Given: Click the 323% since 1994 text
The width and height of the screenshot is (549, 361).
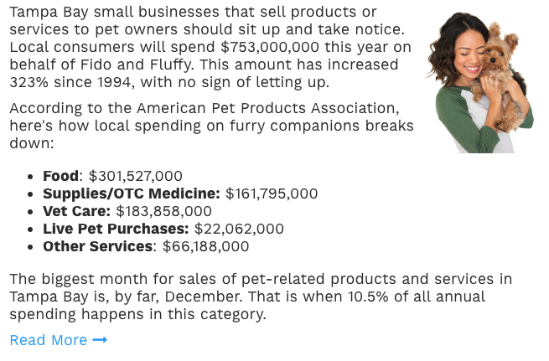Looking at the screenshot, I should (x=70, y=82).
